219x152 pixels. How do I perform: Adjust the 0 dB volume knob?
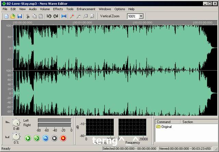click(x=16, y=123)
